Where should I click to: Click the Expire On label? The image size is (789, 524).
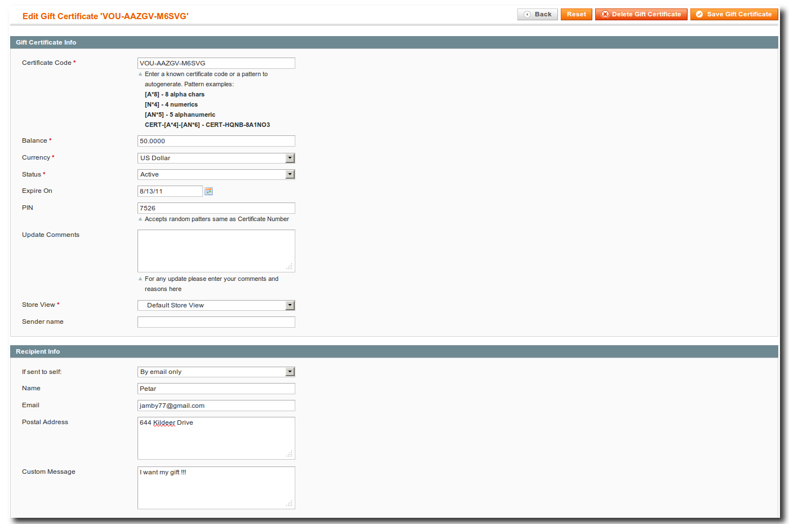coord(37,191)
